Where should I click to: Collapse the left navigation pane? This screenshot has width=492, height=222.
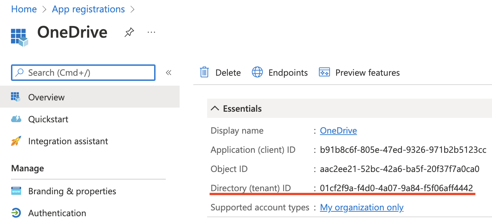coord(168,72)
